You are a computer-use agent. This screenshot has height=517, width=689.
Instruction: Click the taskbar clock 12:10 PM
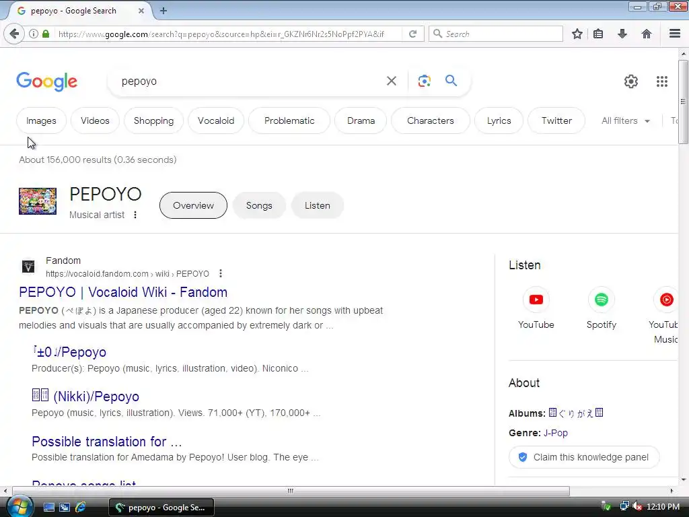663,507
